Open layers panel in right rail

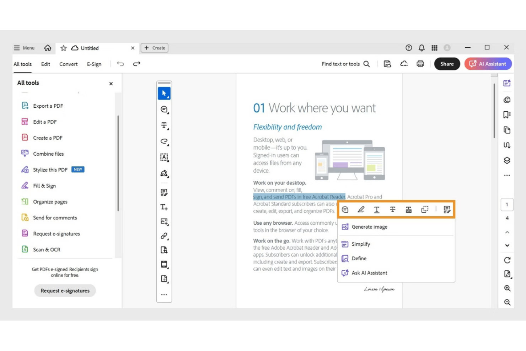[x=507, y=160]
